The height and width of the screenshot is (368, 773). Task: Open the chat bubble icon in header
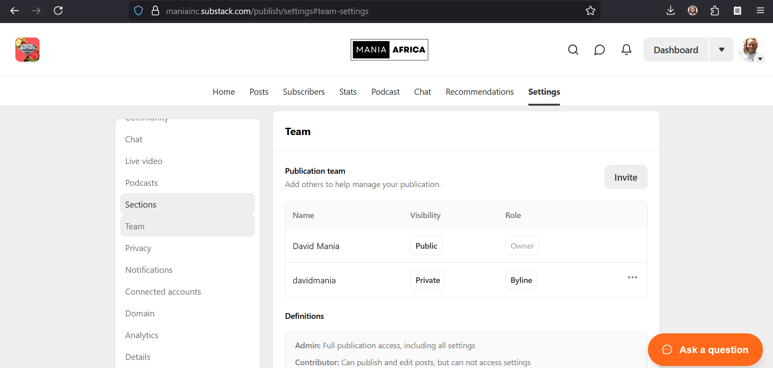click(599, 50)
